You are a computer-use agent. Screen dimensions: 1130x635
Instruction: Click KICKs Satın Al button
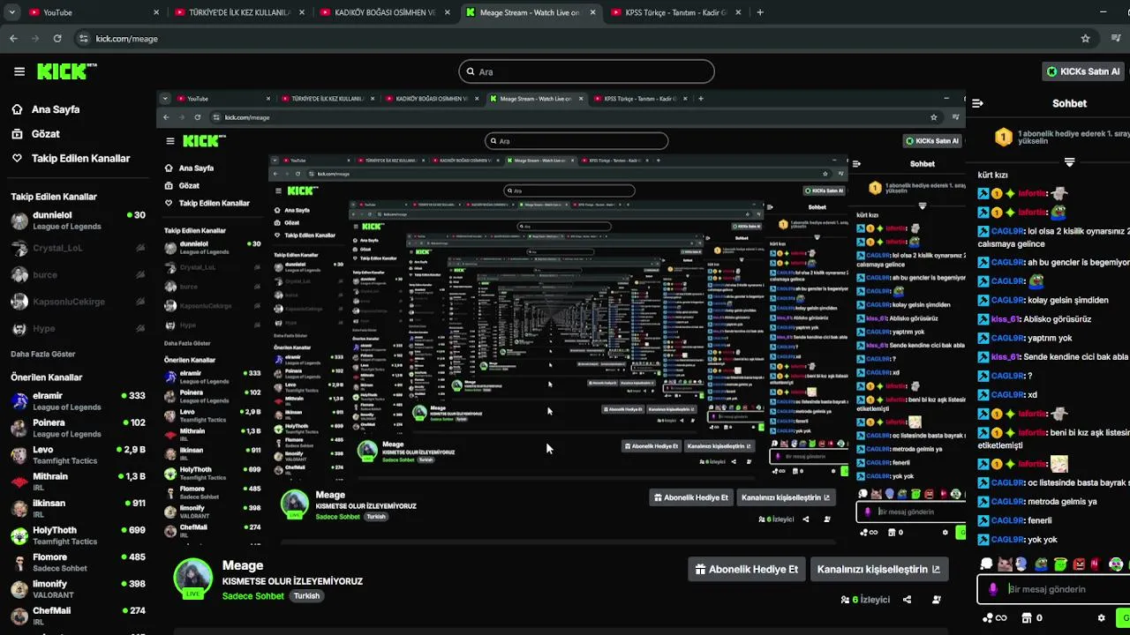(x=1083, y=71)
